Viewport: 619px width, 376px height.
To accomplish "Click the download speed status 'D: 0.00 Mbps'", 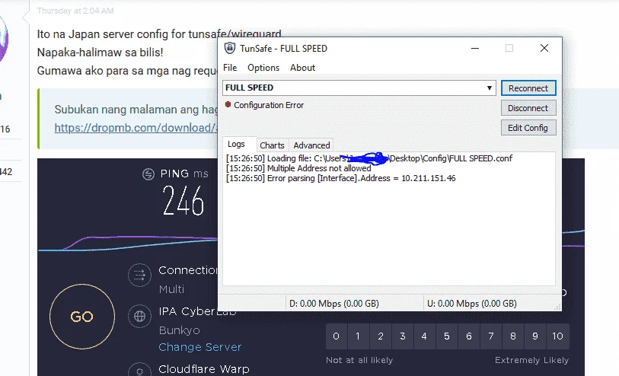I will [x=334, y=304].
